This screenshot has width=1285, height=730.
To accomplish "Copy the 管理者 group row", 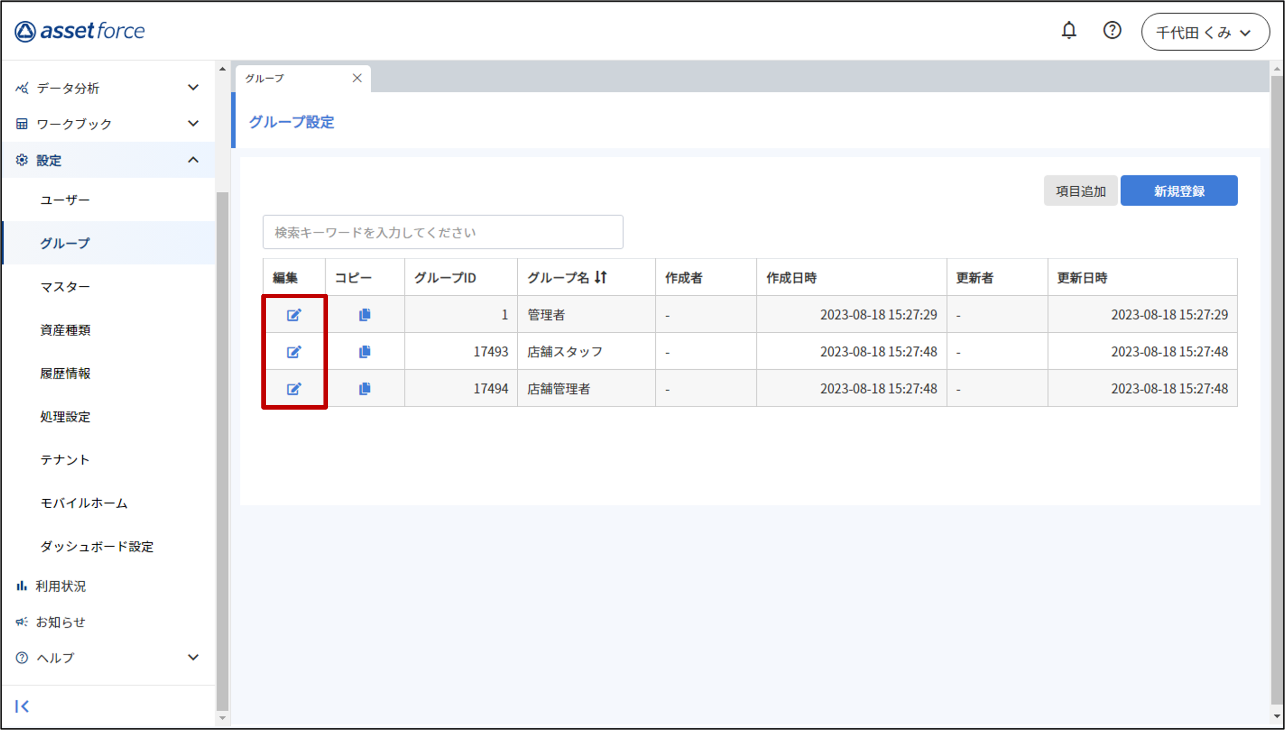I will click(x=364, y=315).
